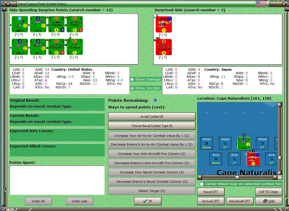Open the Help button
Image resolution: width=289 pixels, height=211 pixels.
tap(269, 201)
